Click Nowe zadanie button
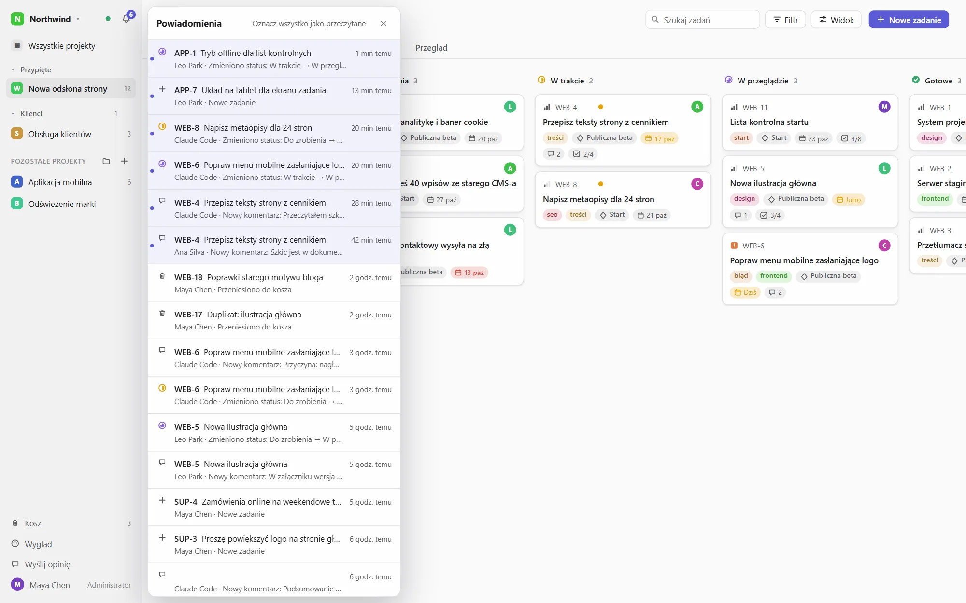This screenshot has width=966, height=603. (909, 20)
